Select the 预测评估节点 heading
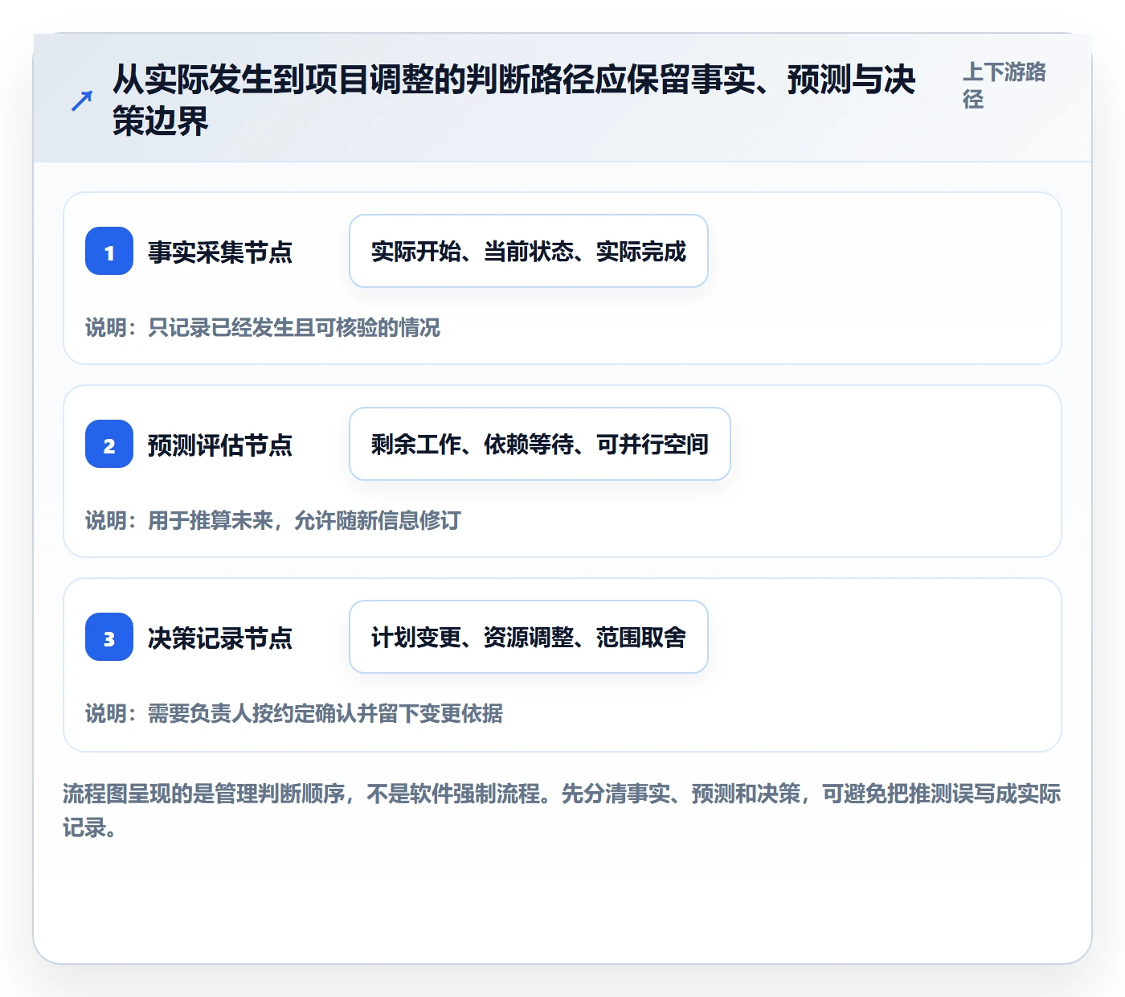1125x997 pixels. pos(220,445)
